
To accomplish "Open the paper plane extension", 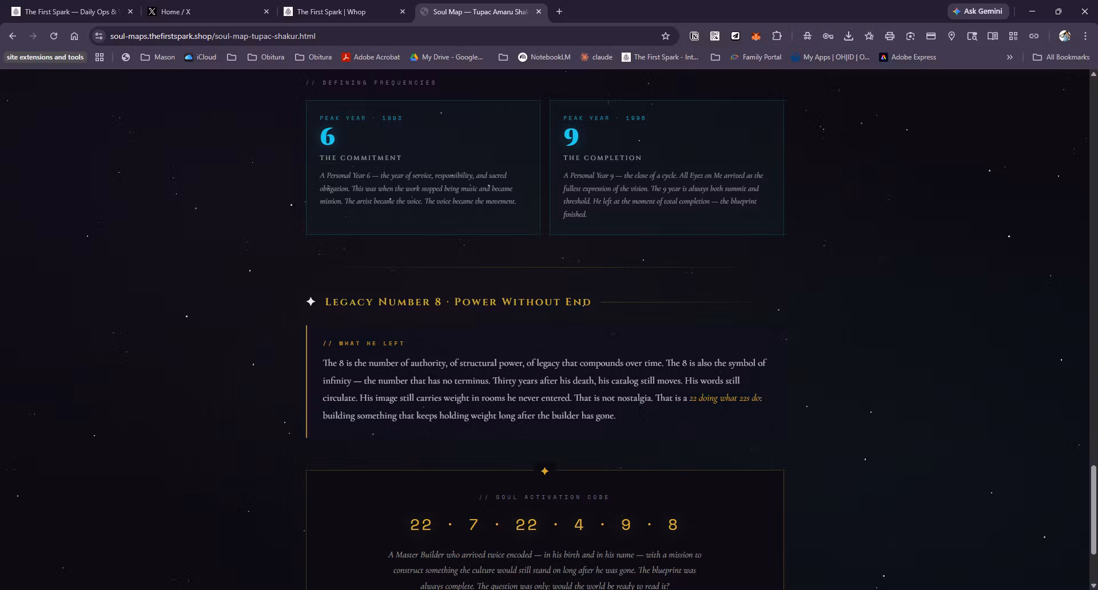I will pos(735,36).
